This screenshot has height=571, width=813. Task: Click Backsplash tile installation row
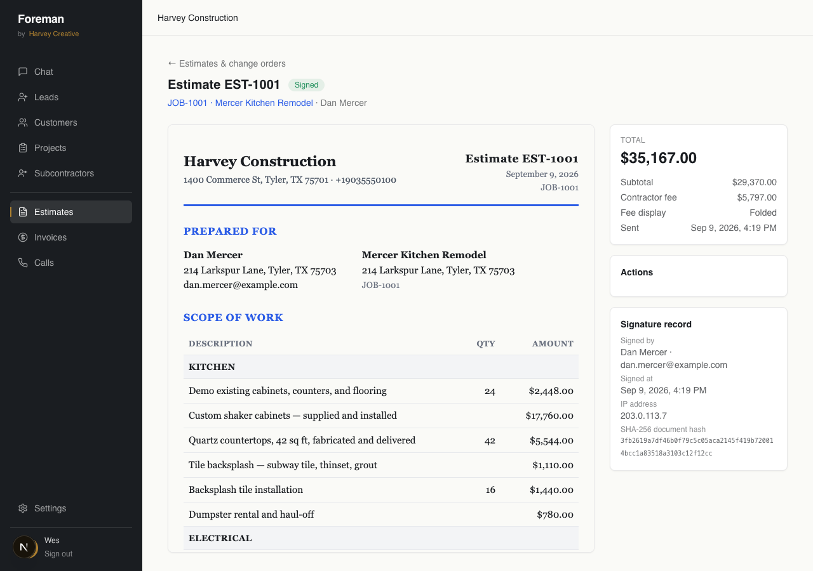(x=381, y=490)
